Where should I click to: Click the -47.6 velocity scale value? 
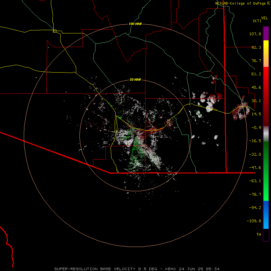pyautogui.click(x=255, y=168)
